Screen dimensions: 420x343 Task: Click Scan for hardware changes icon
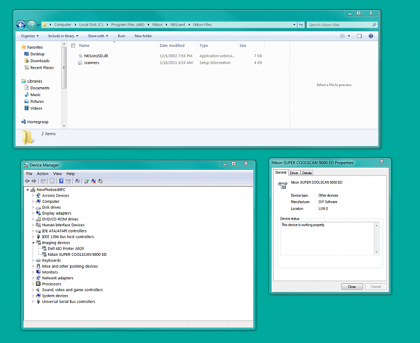77,181
